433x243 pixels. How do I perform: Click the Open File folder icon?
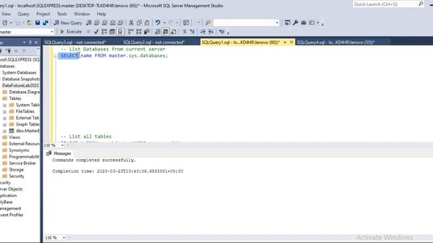[29, 23]
